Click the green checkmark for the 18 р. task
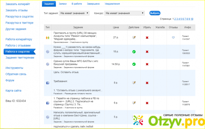The height and width of the screenshot is (129, 205). [134, 51]
